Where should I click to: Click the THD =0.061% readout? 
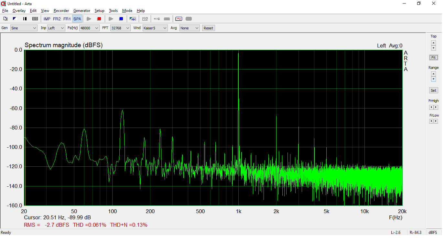90,225
